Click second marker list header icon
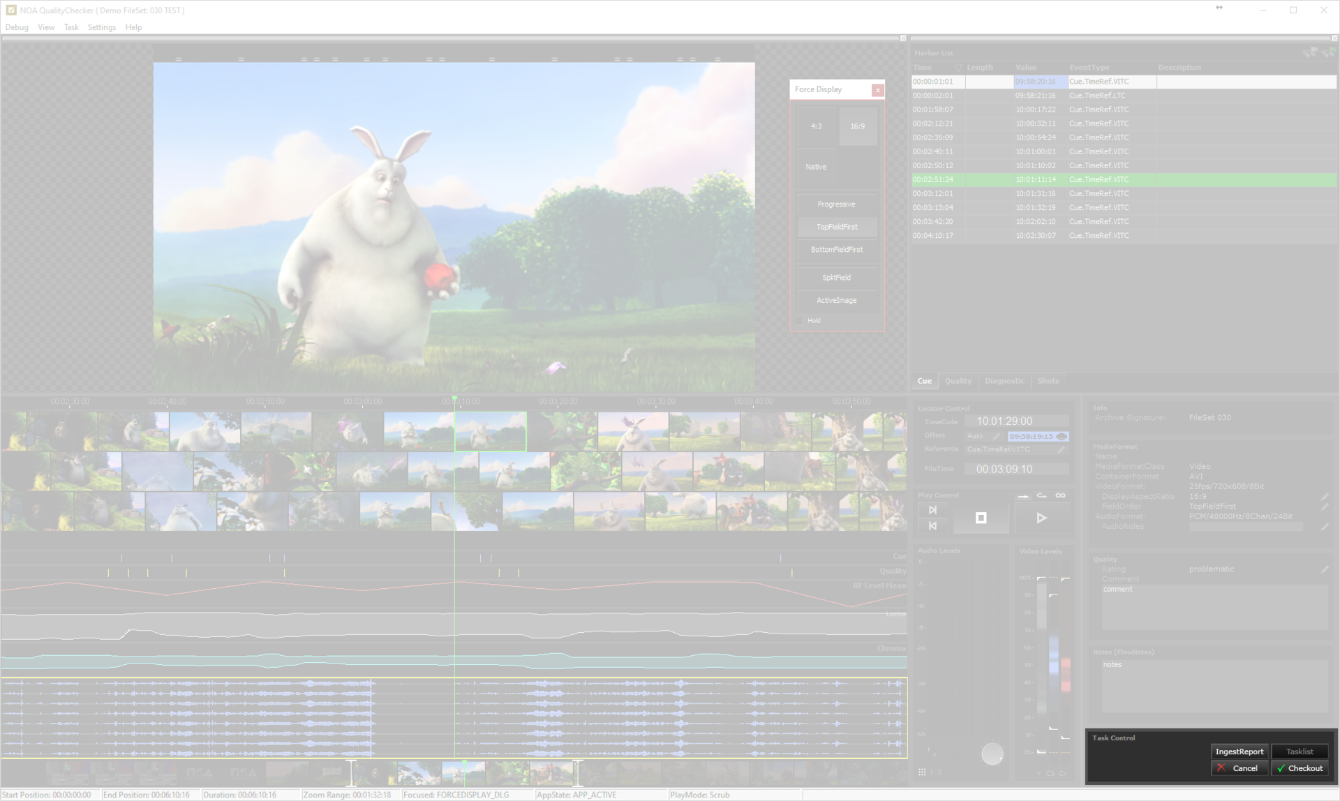The height and width of the screenshot is (801, 1340). click(x=1327, y=52)
